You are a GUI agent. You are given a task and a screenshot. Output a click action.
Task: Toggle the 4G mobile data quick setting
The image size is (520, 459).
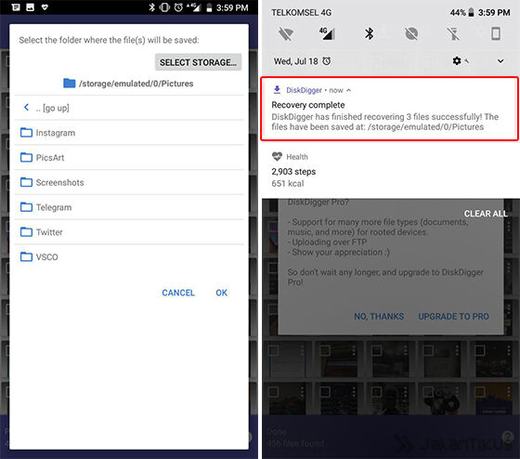point(327,33)
